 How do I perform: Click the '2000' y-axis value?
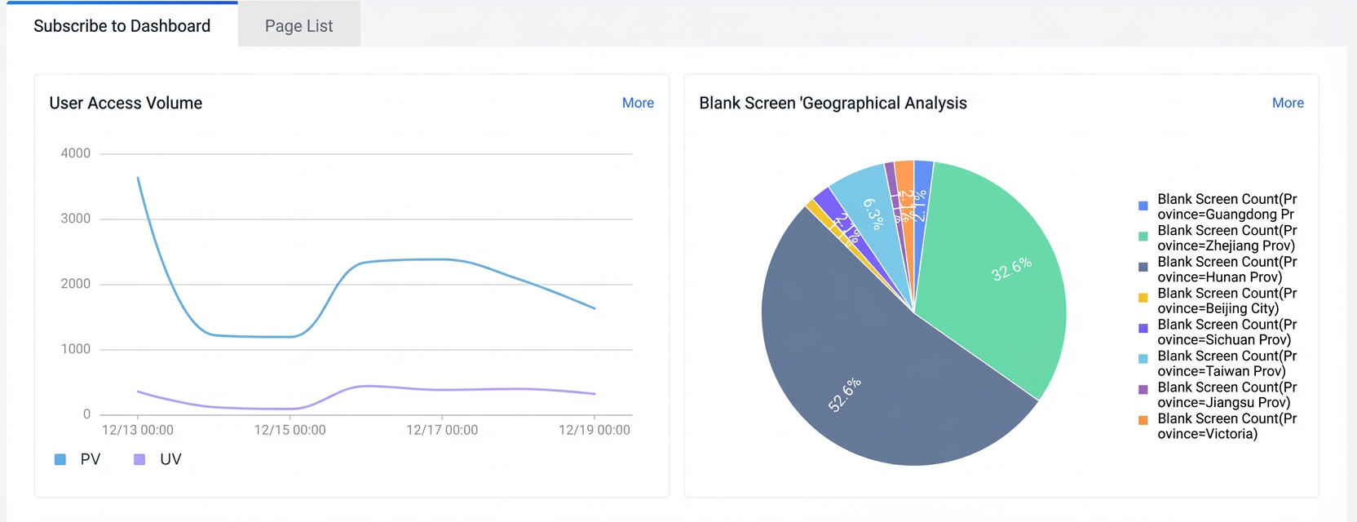click(x=76, y=284)
